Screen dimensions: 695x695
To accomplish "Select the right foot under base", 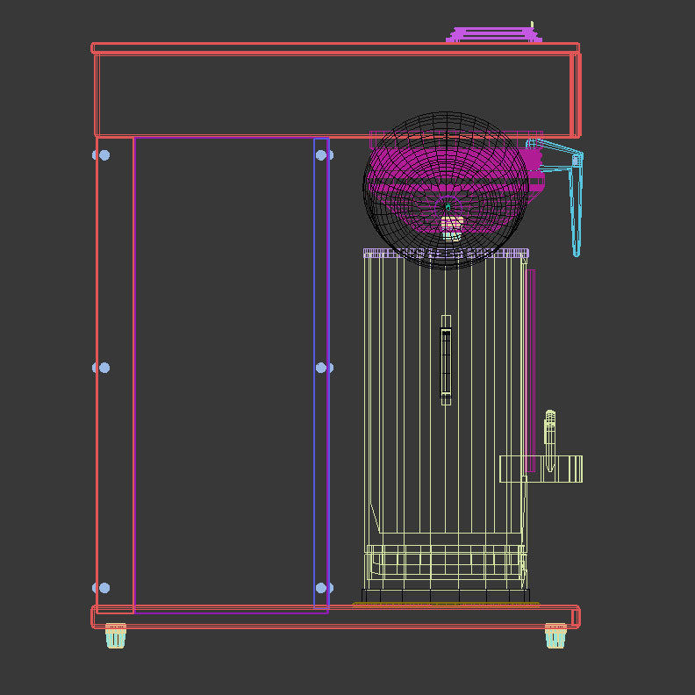I will (555, 635).
